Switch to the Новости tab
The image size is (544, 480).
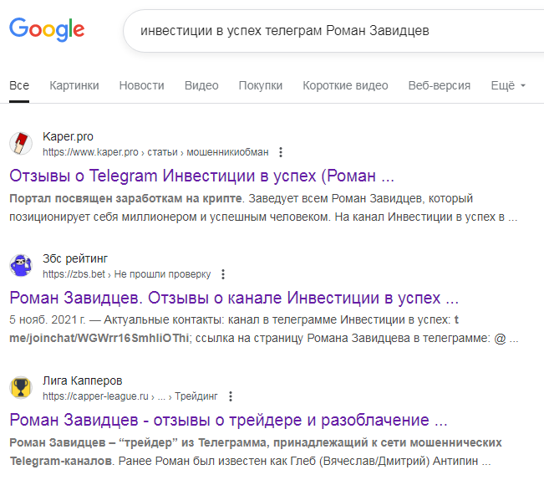coord(141,85)
